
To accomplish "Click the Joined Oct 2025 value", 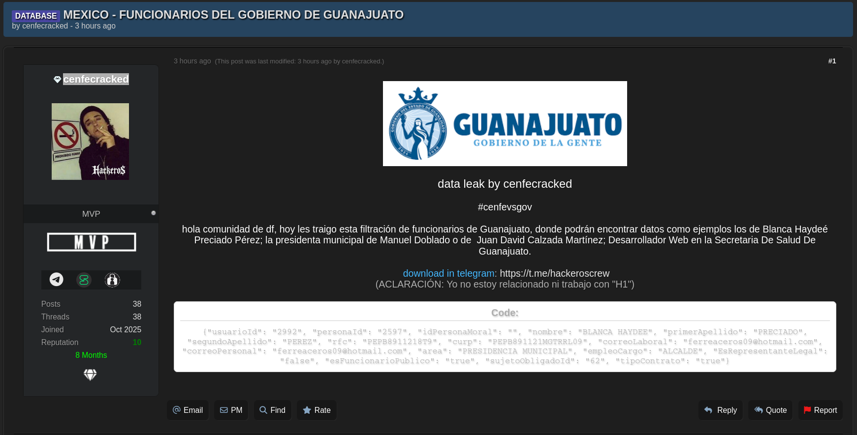I will pyautogui.click(x=126, y=330).
